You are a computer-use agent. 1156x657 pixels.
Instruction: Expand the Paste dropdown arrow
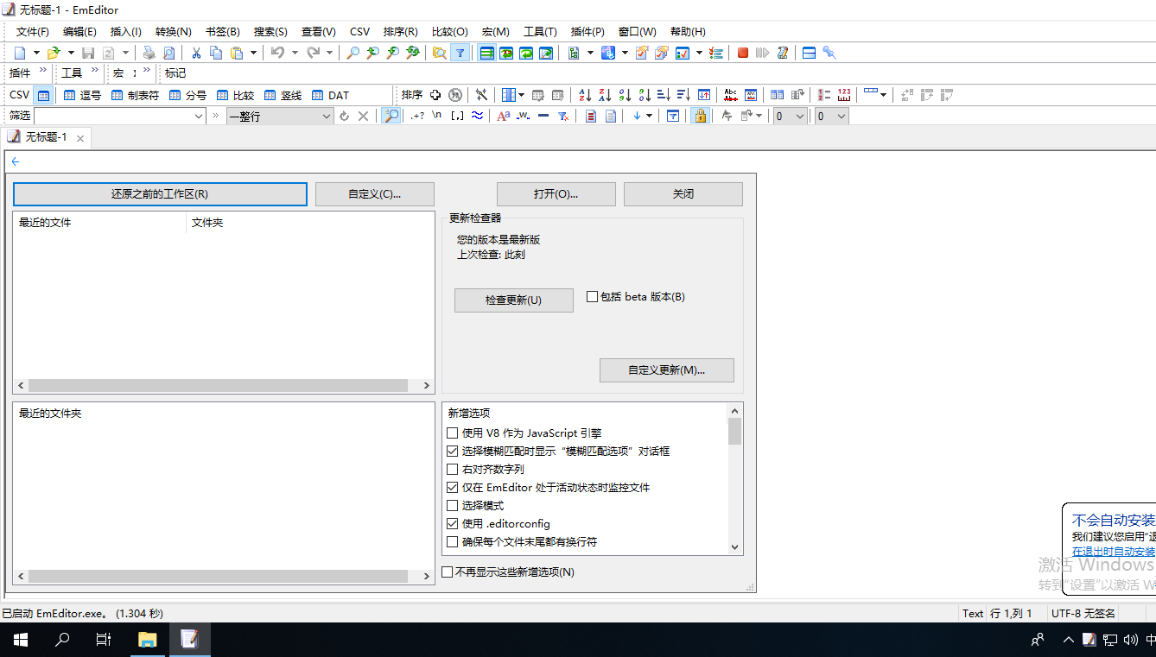point(253,53)
